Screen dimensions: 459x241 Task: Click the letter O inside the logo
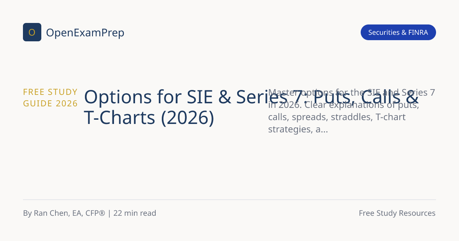point(32,33)
